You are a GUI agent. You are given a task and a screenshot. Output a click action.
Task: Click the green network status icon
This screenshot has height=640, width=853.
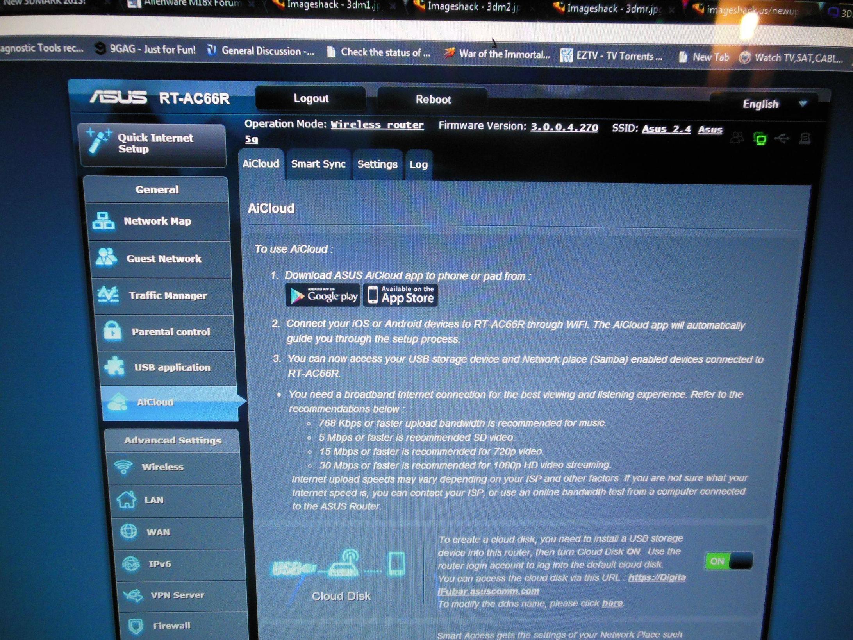pos(760,139)
